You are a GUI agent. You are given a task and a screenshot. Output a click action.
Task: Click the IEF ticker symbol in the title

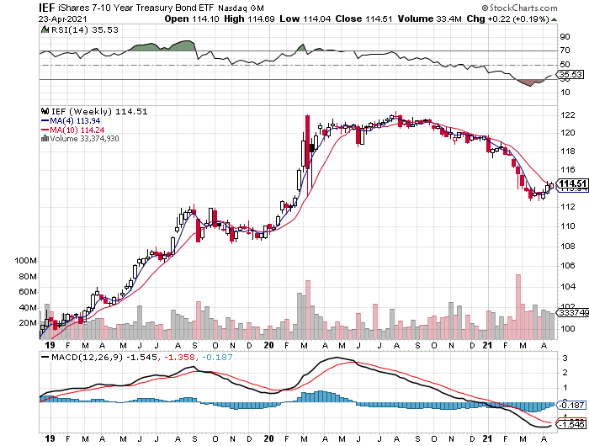[47, 8]
